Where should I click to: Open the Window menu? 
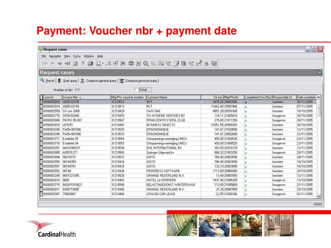tap(89, 56)
